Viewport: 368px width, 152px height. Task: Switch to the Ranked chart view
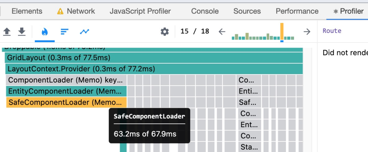64,32
